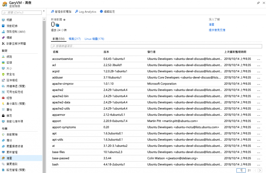
Task: Sort by the 版本 column header
Action: tap(106, 52)
